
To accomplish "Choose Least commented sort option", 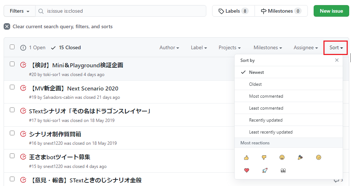I will (289, 108).
